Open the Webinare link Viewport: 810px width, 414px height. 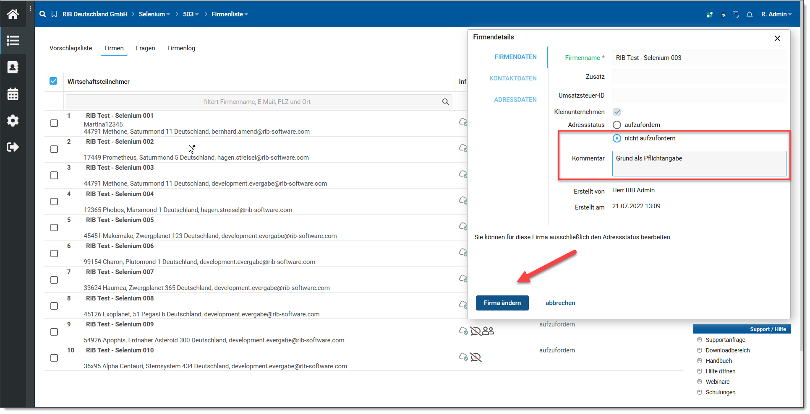[718, 382]
